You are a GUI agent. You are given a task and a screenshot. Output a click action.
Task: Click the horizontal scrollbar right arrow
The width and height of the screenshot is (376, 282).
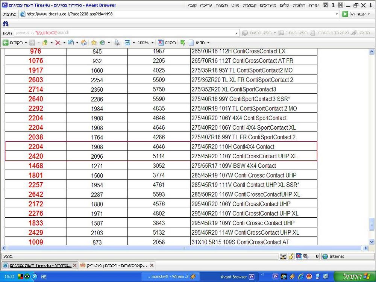pyautogui.click(x=366, y=248)
